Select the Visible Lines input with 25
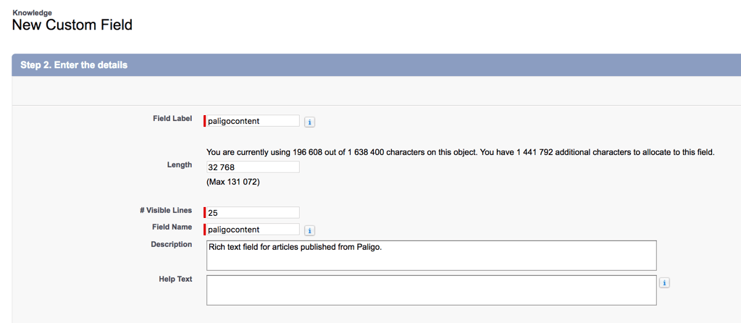The image size is (741, 323). (x=253, y=213)
